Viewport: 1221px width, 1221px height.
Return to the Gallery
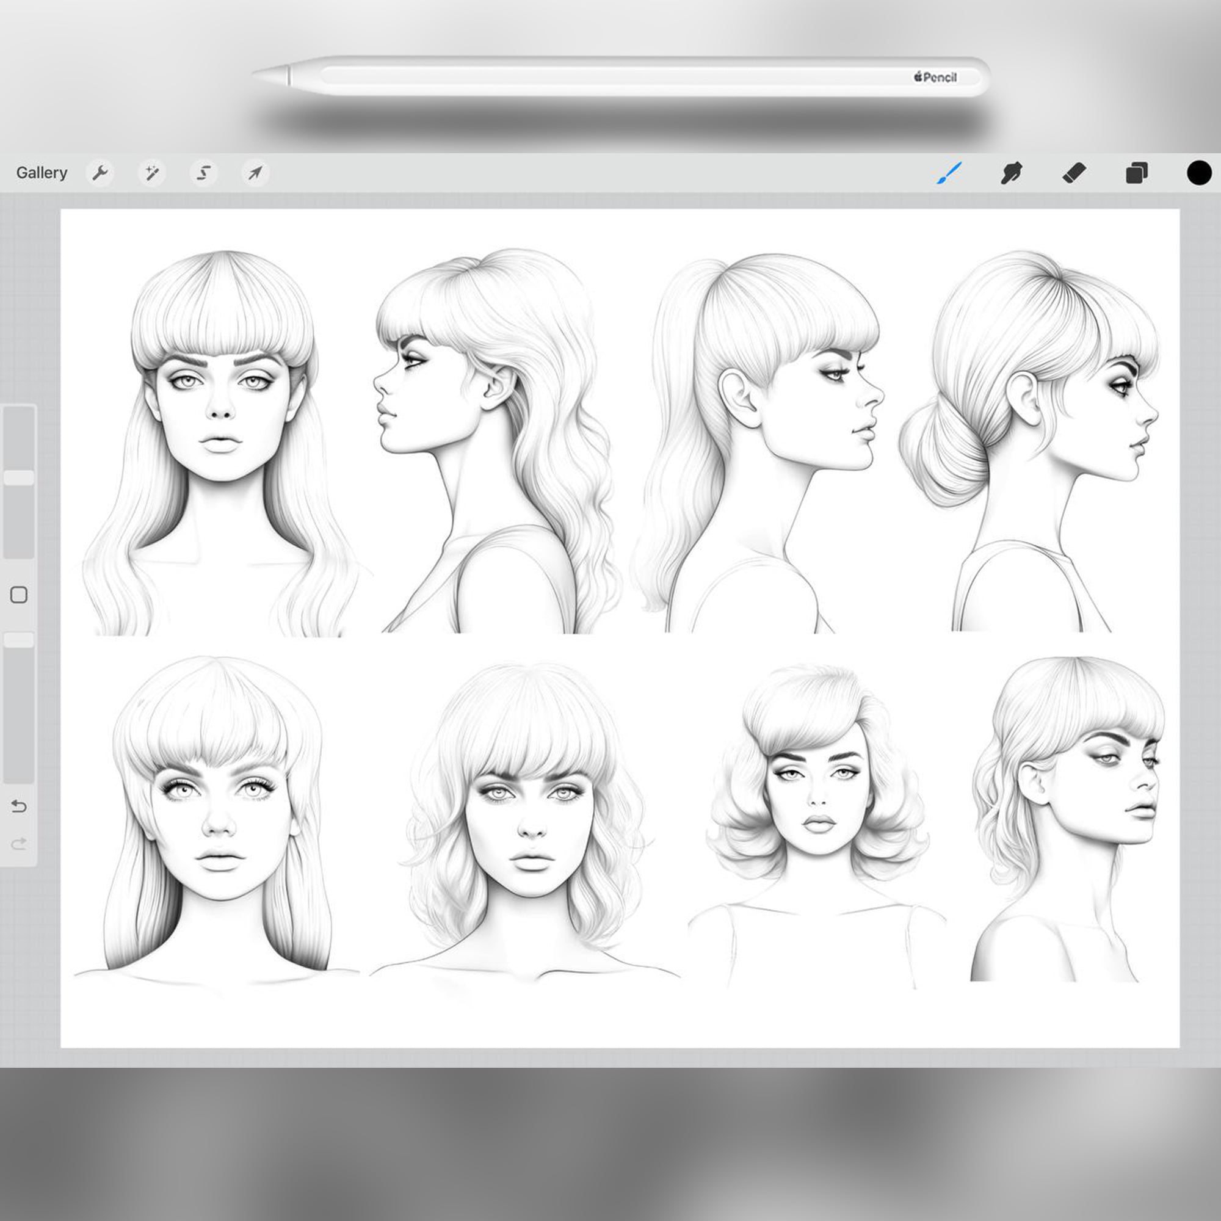pos(42,173)
